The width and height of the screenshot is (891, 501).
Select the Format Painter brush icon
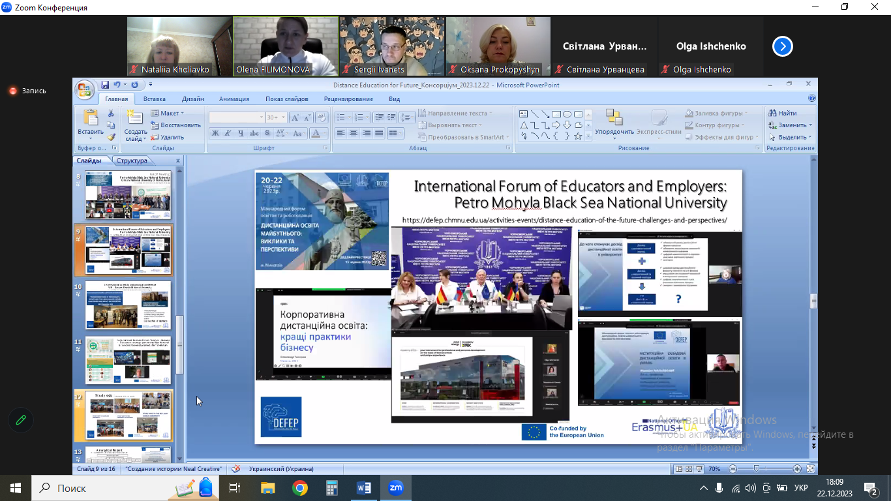111,137
